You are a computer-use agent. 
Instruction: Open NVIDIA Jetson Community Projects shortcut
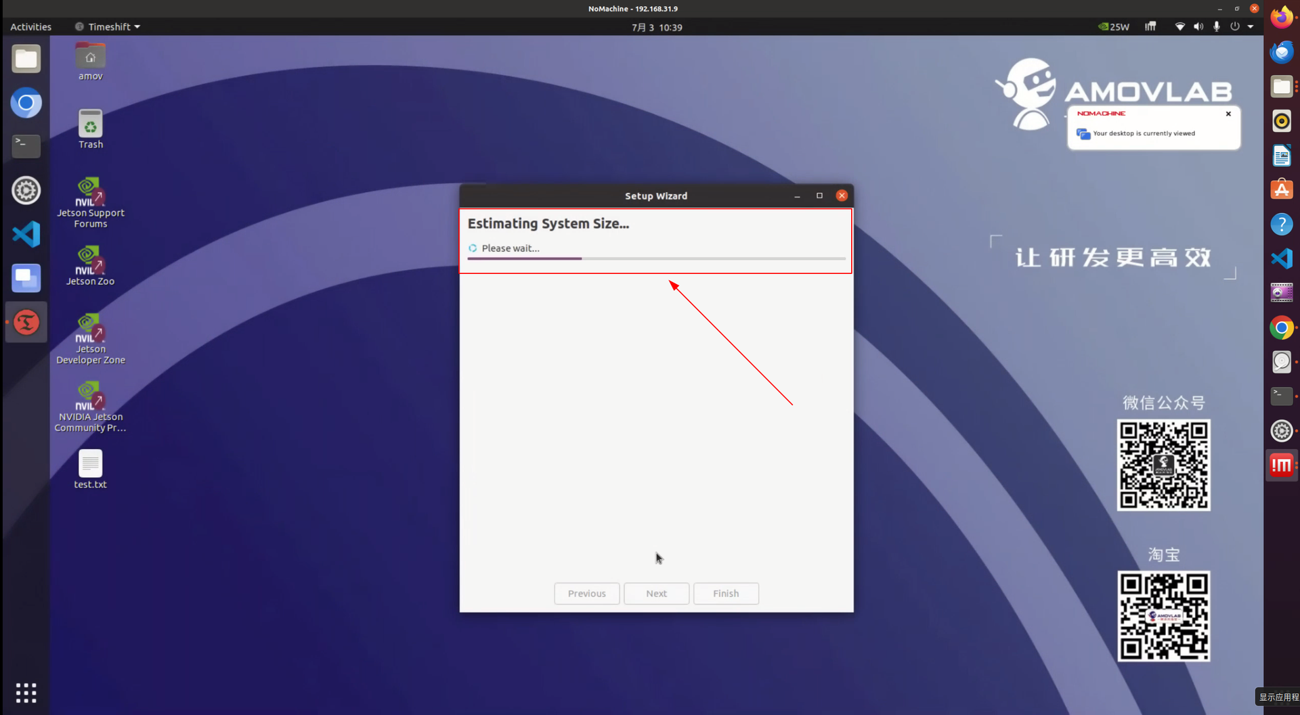pyautogui.click(x=90, y=406)
